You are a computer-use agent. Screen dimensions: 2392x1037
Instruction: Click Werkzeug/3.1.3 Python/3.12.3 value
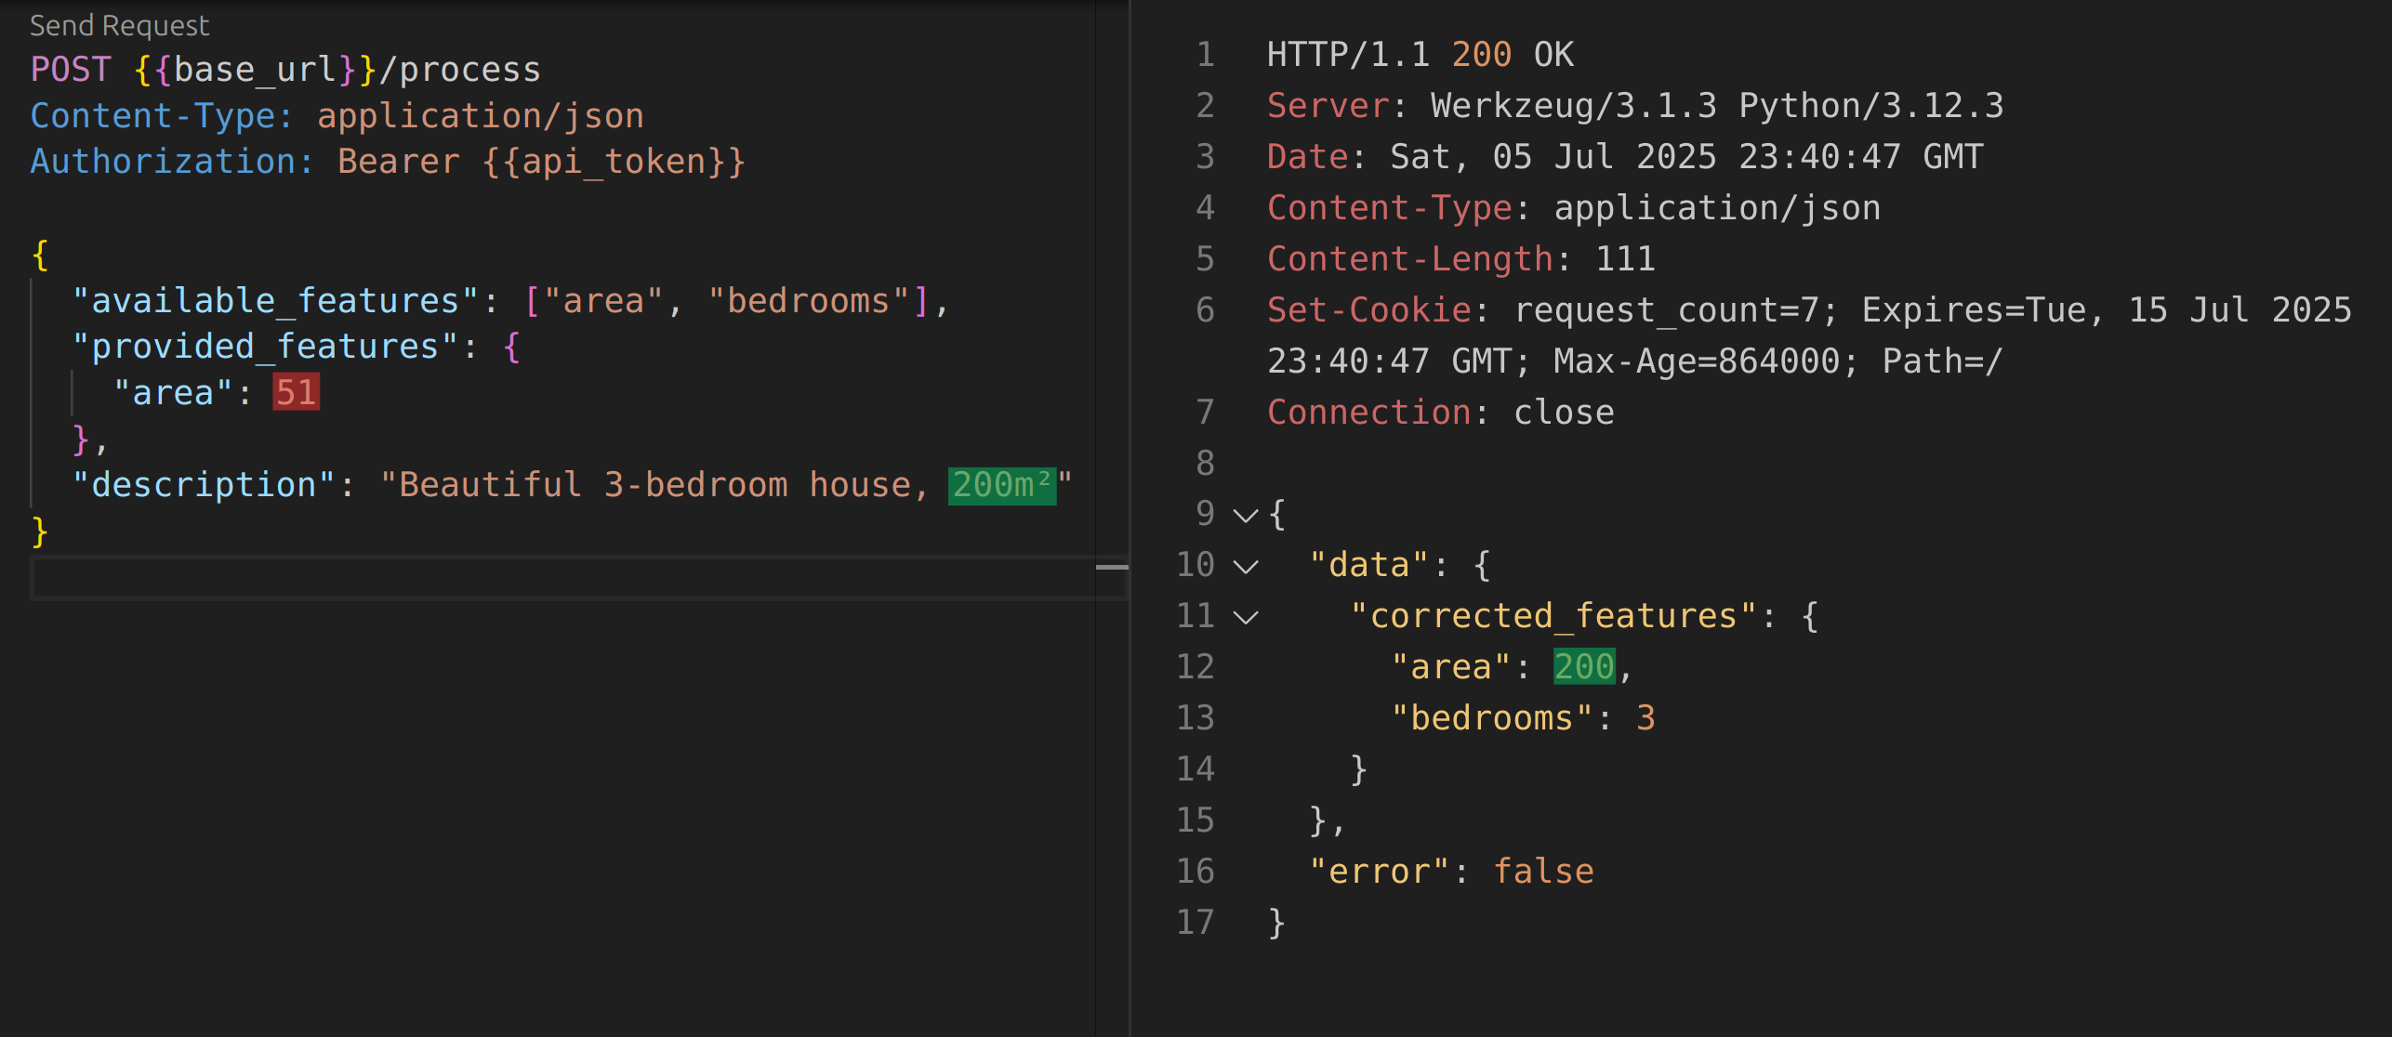1717,106
